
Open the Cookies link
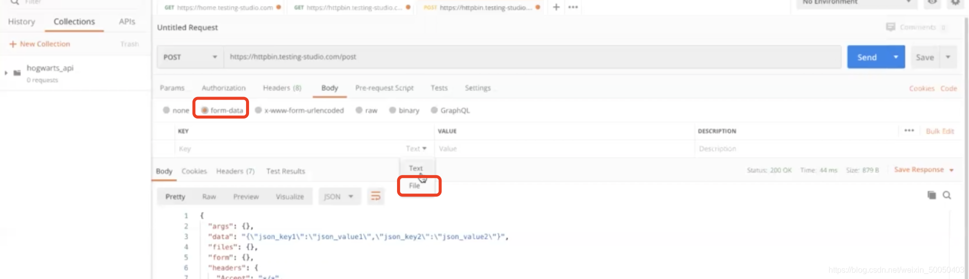click(x=922, y=88)
